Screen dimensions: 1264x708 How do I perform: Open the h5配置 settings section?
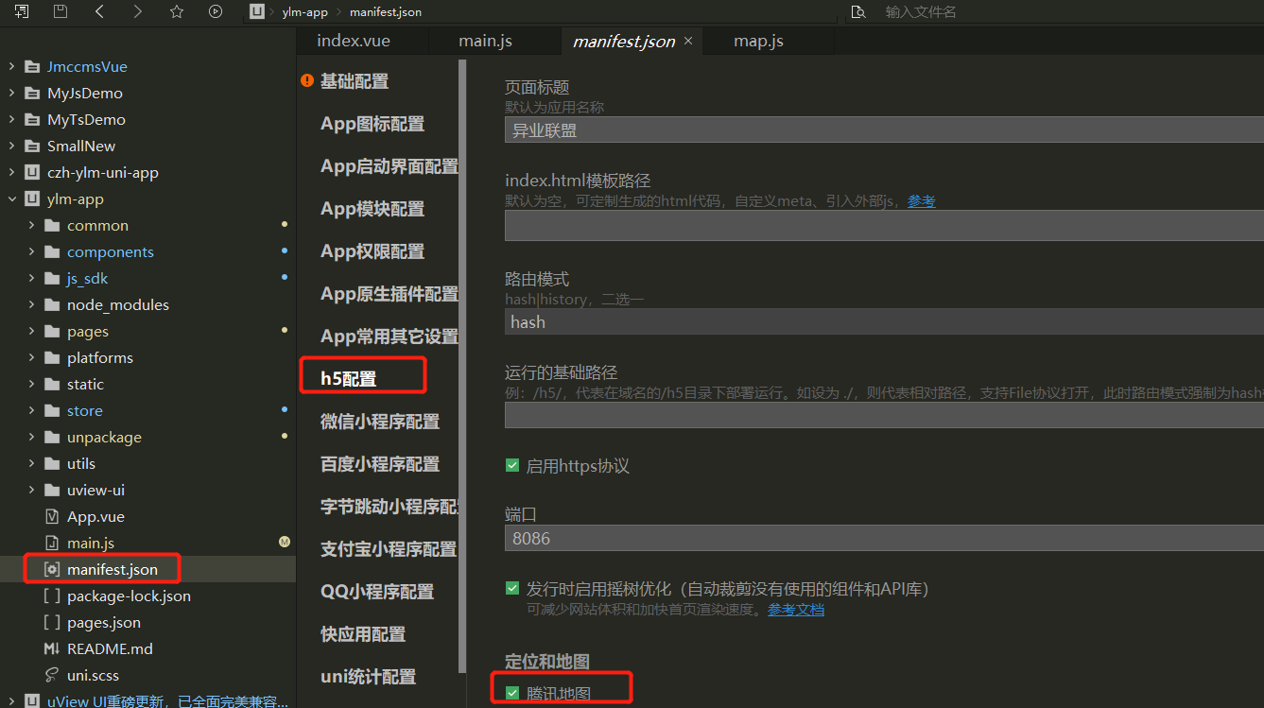click(349, 379)
